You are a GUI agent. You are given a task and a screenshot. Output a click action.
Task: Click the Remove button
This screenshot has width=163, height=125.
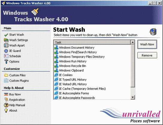pos(147,55)
